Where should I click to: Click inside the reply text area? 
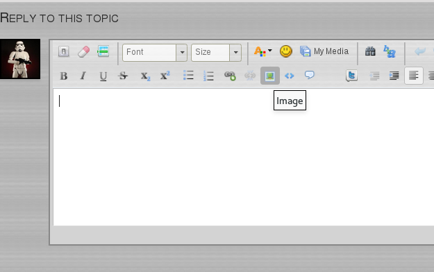pos(244,157)
